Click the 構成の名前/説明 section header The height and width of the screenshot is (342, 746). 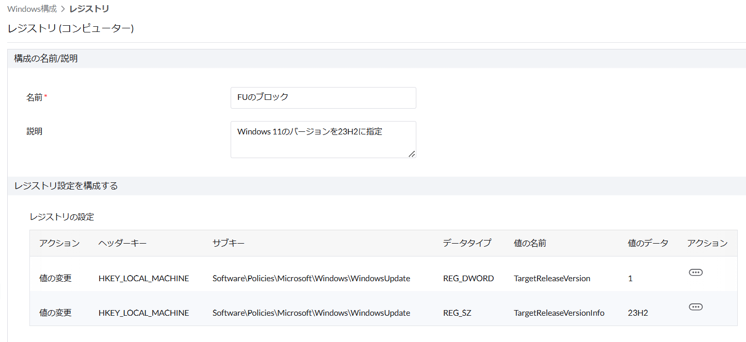(x=46, y=59)
